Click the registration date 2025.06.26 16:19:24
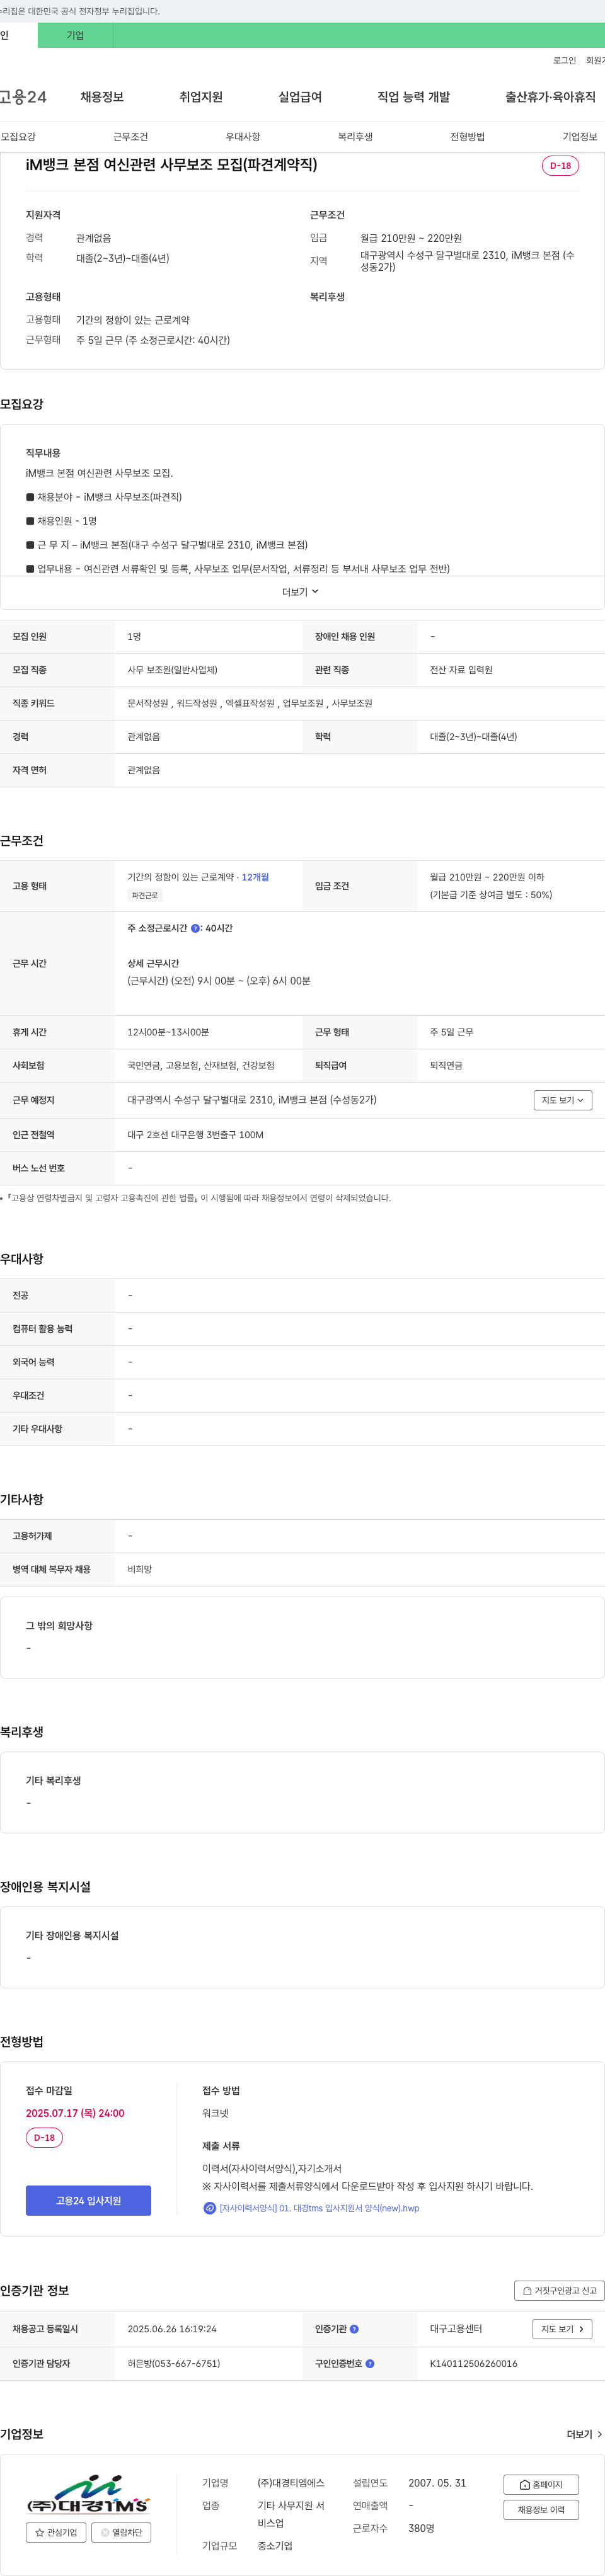The height and width of the screenshot is (2576, 605). point(172,2329)
